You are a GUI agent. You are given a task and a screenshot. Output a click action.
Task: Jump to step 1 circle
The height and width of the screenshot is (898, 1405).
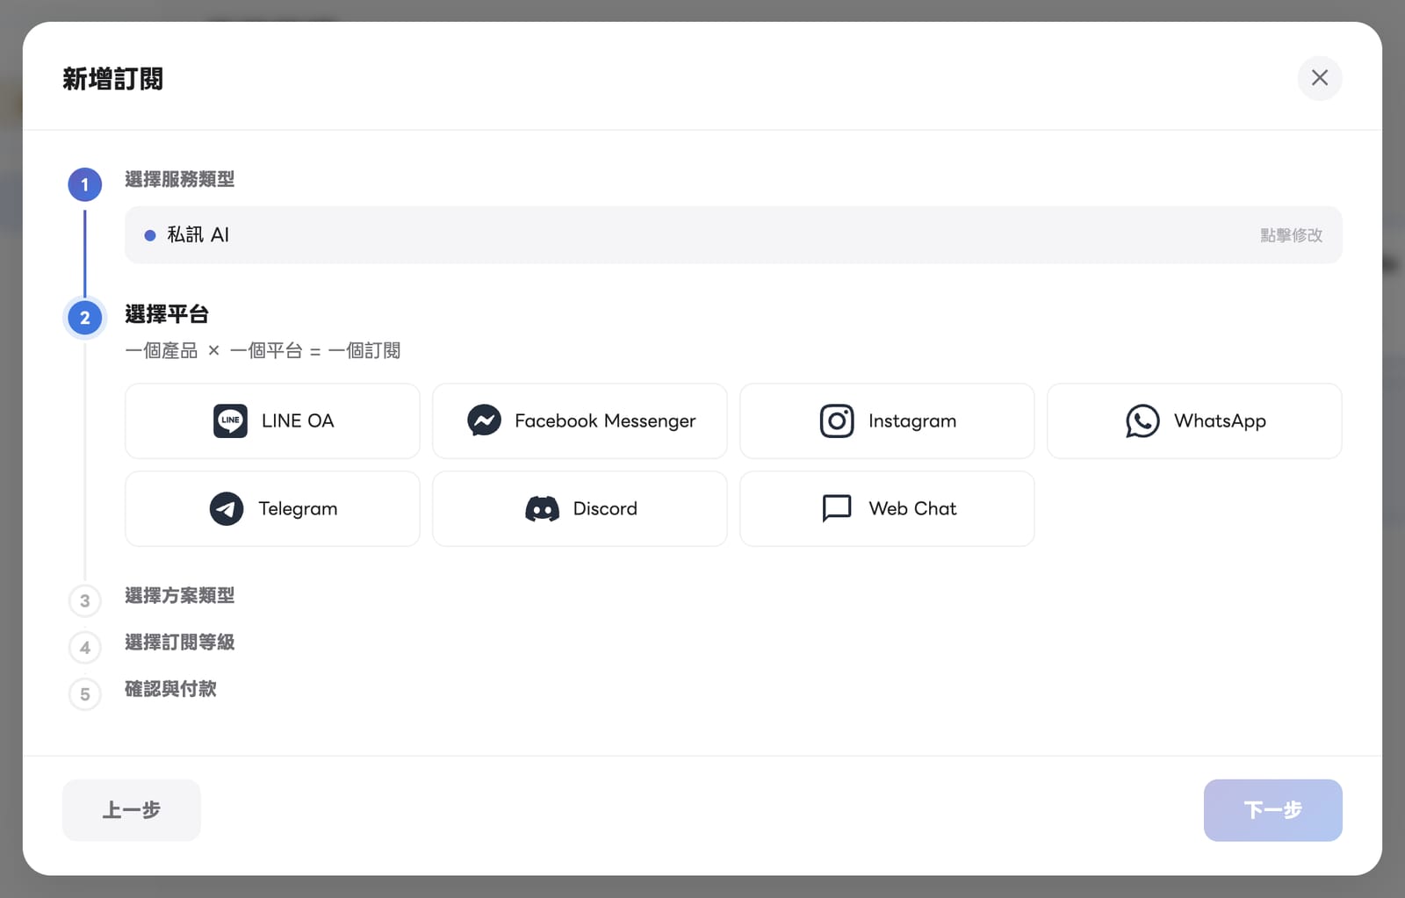click(85, 184)
